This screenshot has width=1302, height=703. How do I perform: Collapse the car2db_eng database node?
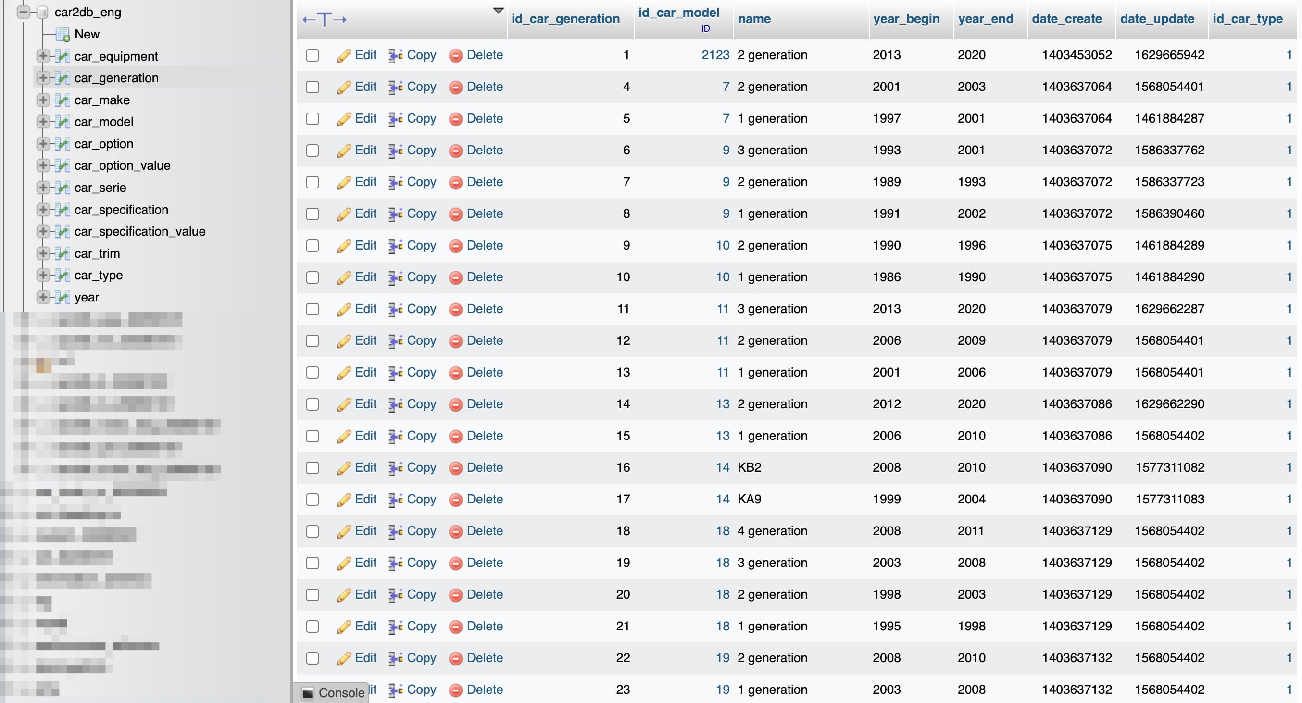[23, 12]
